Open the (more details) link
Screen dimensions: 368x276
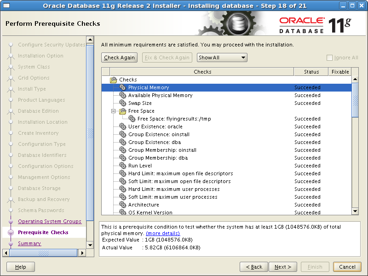click(x=163, y=233)
